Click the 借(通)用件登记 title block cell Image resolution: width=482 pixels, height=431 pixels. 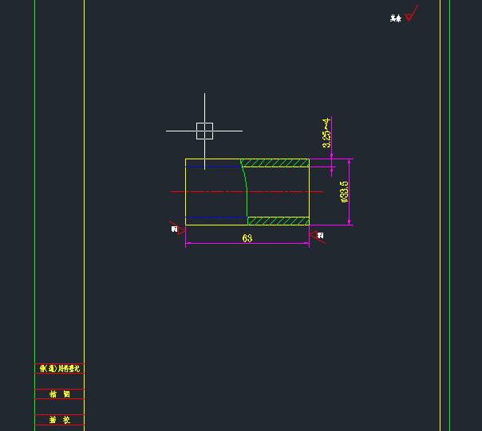point(60,368)
